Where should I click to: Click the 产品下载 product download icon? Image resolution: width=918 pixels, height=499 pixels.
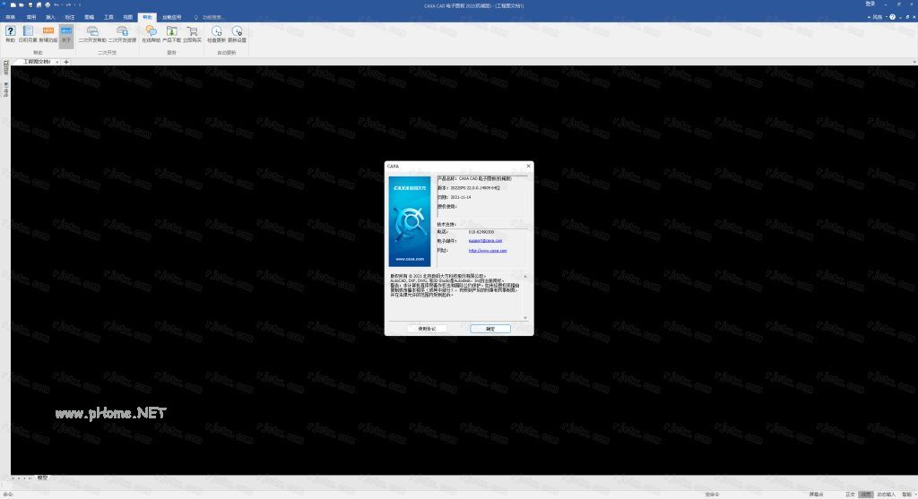[171, 33]
